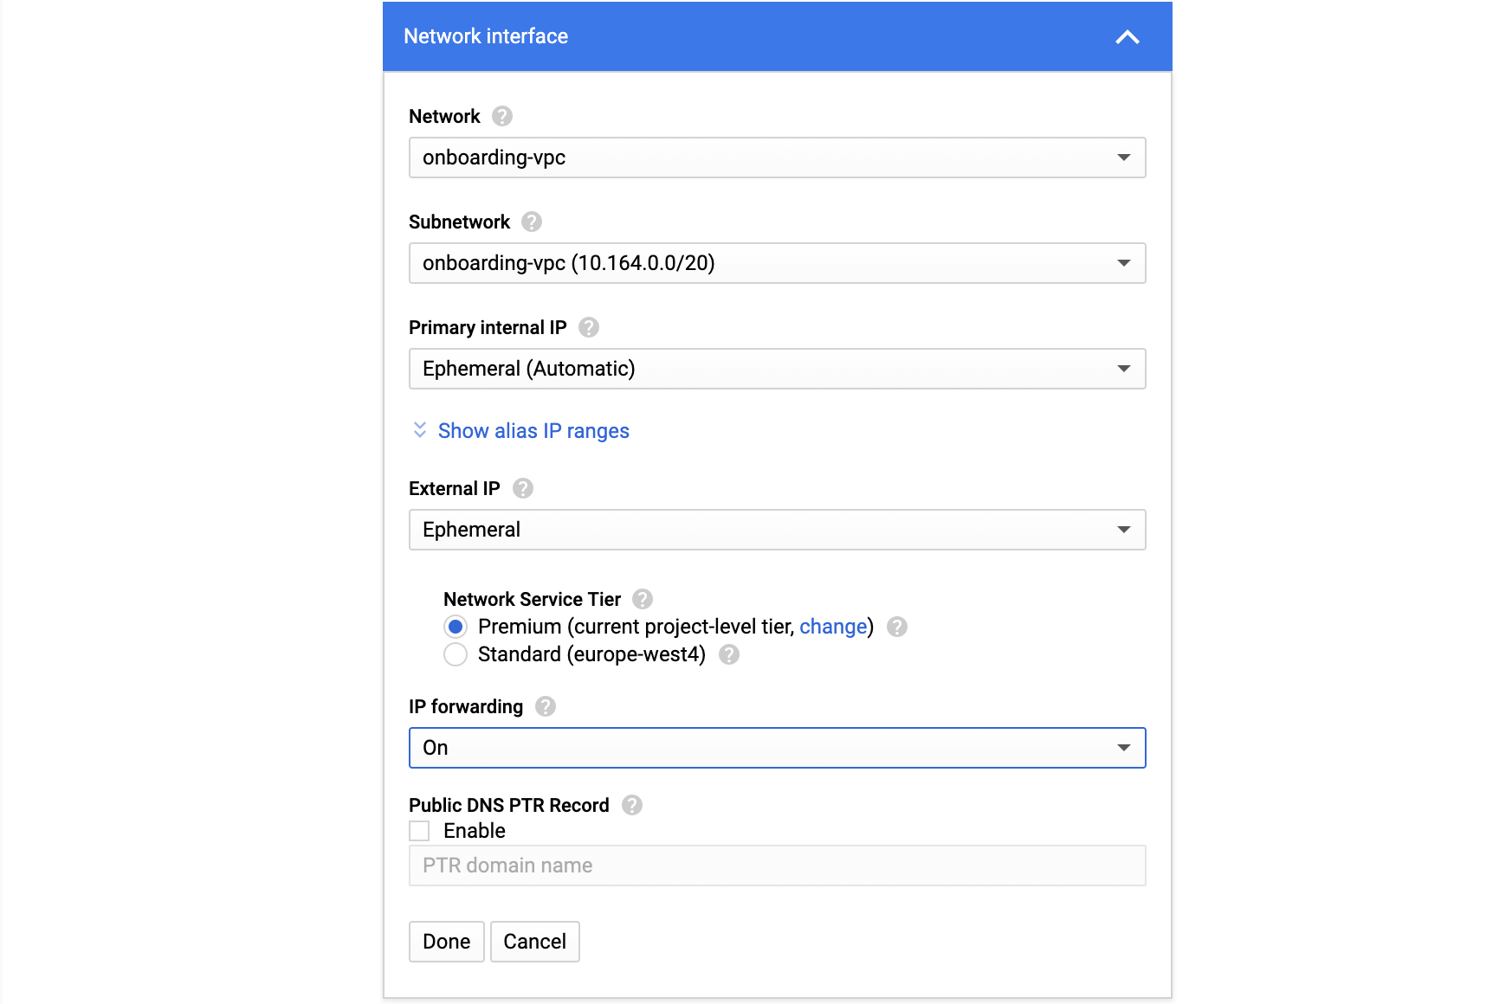Open the Public DNS PTR Record help icon

pos(631,805)
